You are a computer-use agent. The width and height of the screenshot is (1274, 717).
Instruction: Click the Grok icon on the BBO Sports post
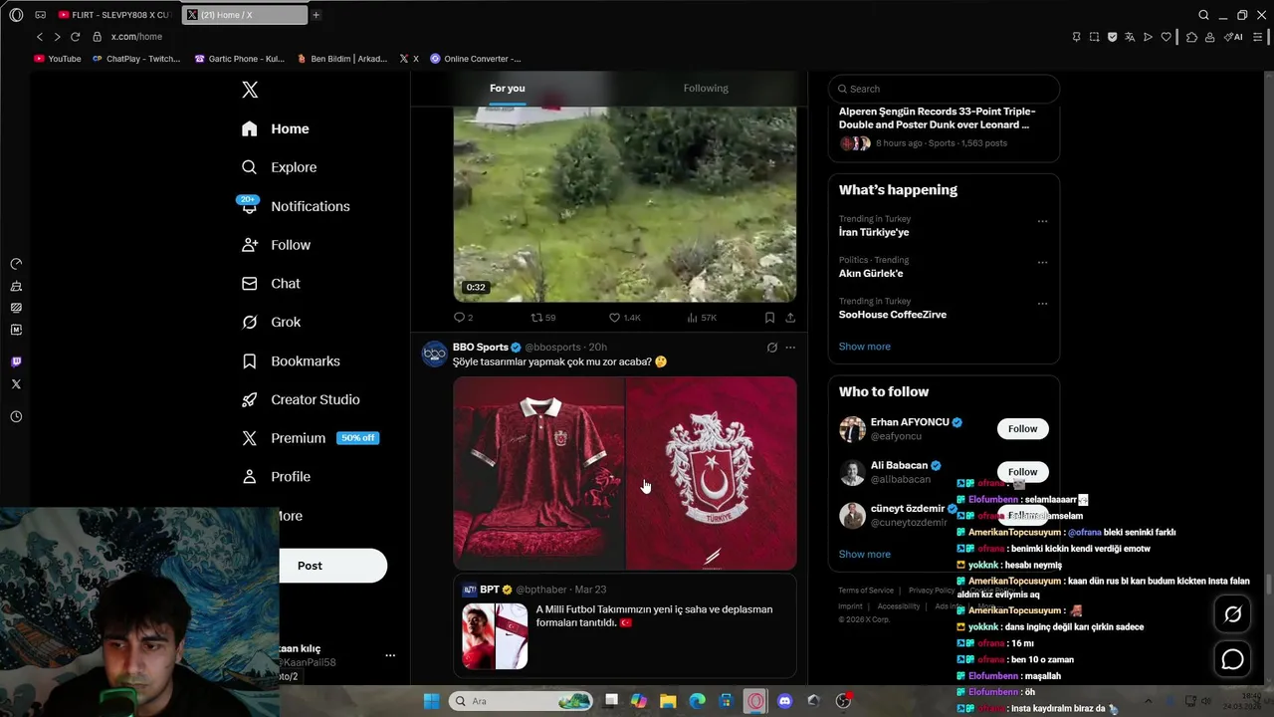(771, 348)
